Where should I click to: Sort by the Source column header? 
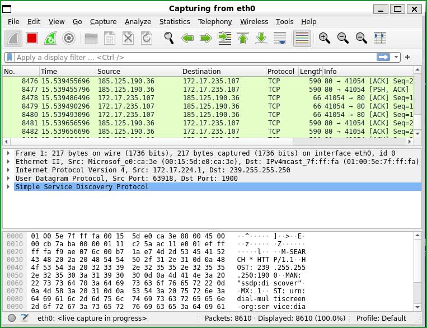tap(138, 72)
